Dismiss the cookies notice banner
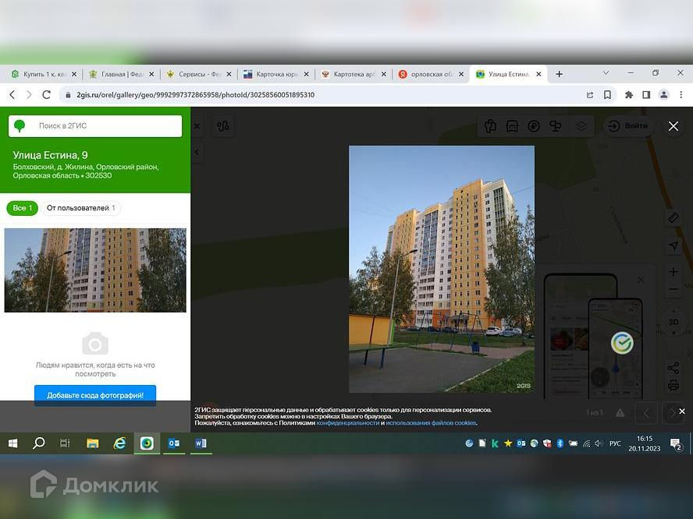This screenshot has width=693, height=519. click(682, 411)
